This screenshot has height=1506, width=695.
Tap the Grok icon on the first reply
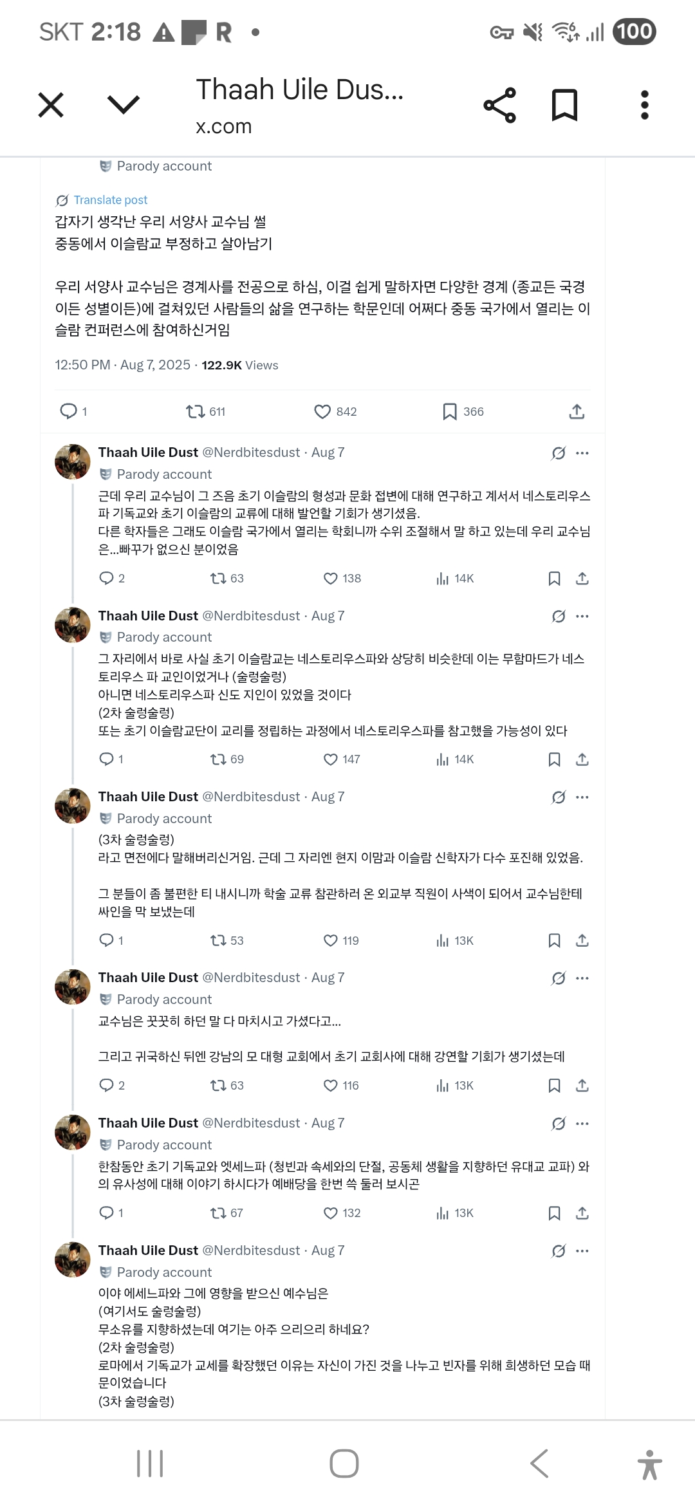point(559,453)
